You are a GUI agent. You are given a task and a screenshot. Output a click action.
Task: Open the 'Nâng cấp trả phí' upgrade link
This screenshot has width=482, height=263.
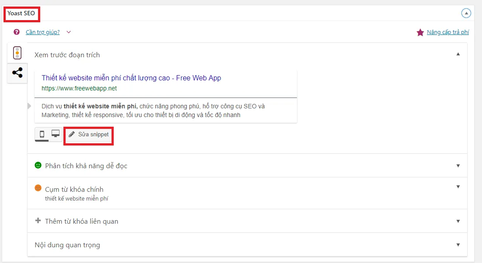[448, 32]
